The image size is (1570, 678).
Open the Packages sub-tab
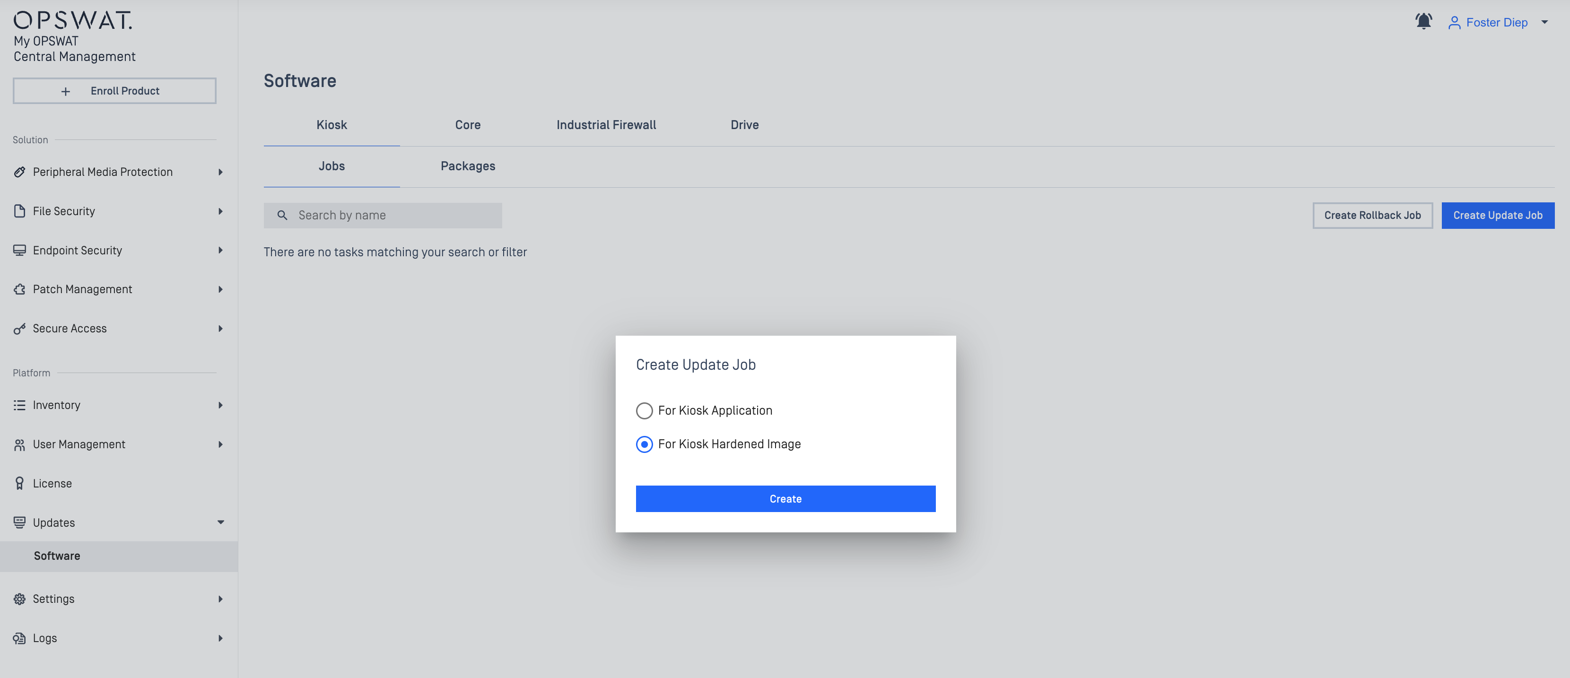pos(468,166)
